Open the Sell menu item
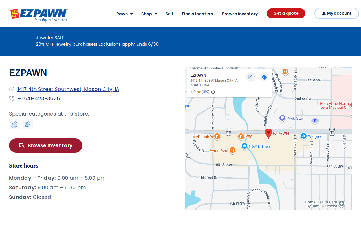The width and height of the screenshot is (361, 226). [x=169, y=14]
